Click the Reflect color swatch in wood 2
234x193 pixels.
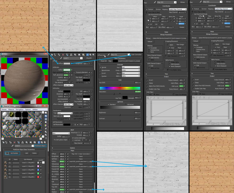[x=67, y=70]
